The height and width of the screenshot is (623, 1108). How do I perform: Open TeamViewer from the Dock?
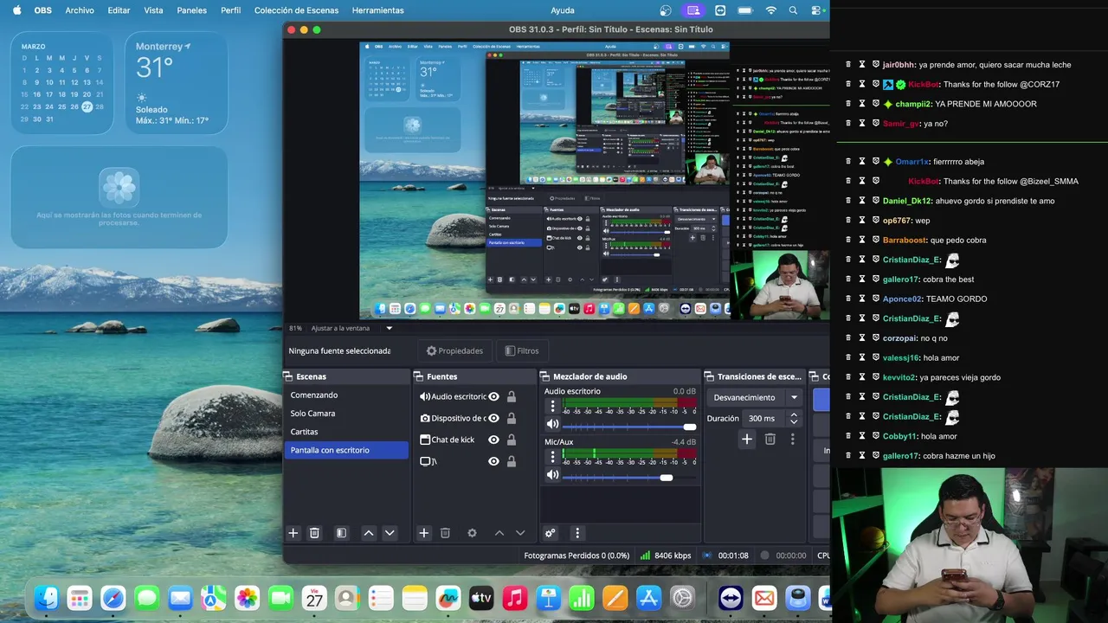pos(731,598)
